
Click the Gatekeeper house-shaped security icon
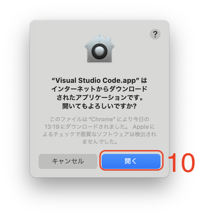[x=99, y=48]
